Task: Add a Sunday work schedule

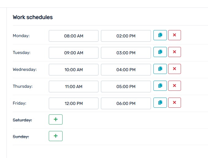Action: pos(56,136)
